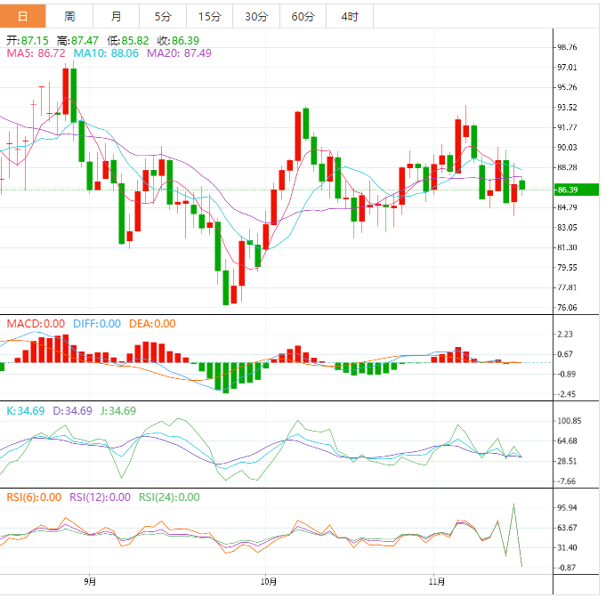Viewport: 606px width, 606px height.
Task: Click the MA10: 88.06 label
Action: click(x=106, y=53)
